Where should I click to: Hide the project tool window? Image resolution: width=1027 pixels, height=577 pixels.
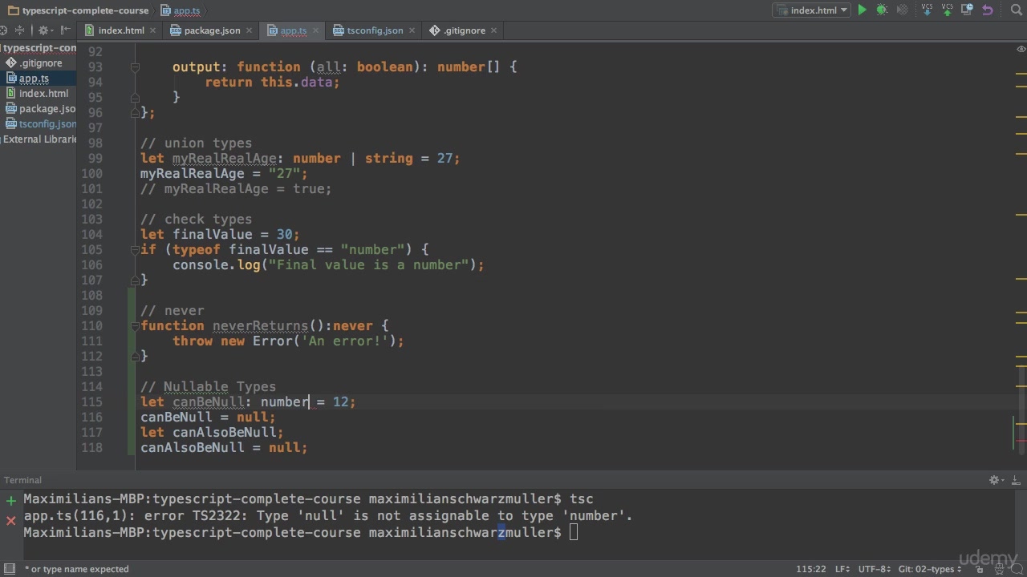65,30
